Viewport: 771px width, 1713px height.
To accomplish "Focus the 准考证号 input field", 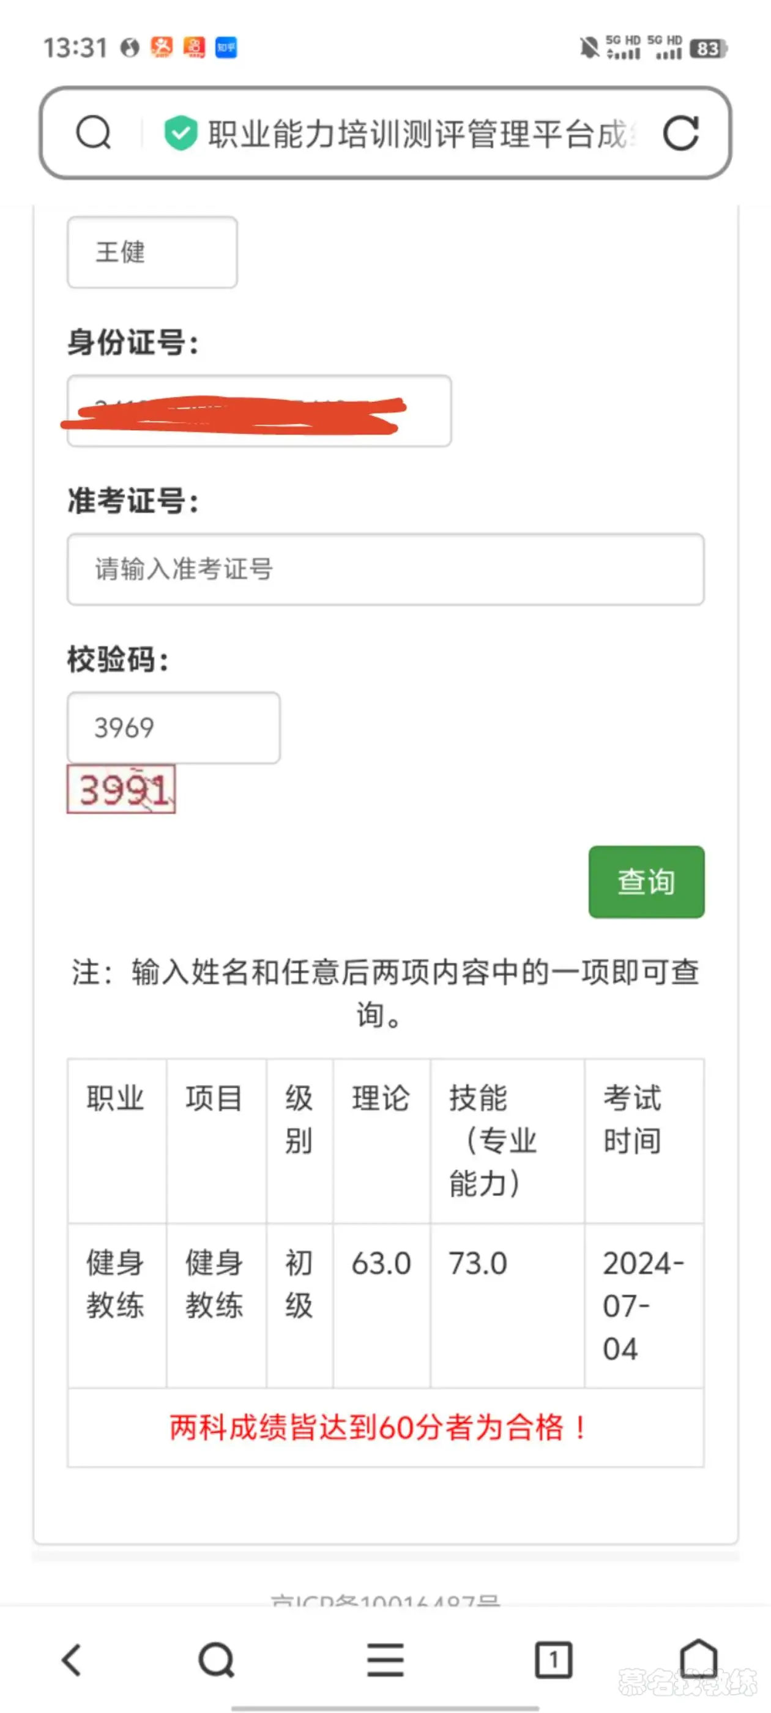I will pos(385,569).
